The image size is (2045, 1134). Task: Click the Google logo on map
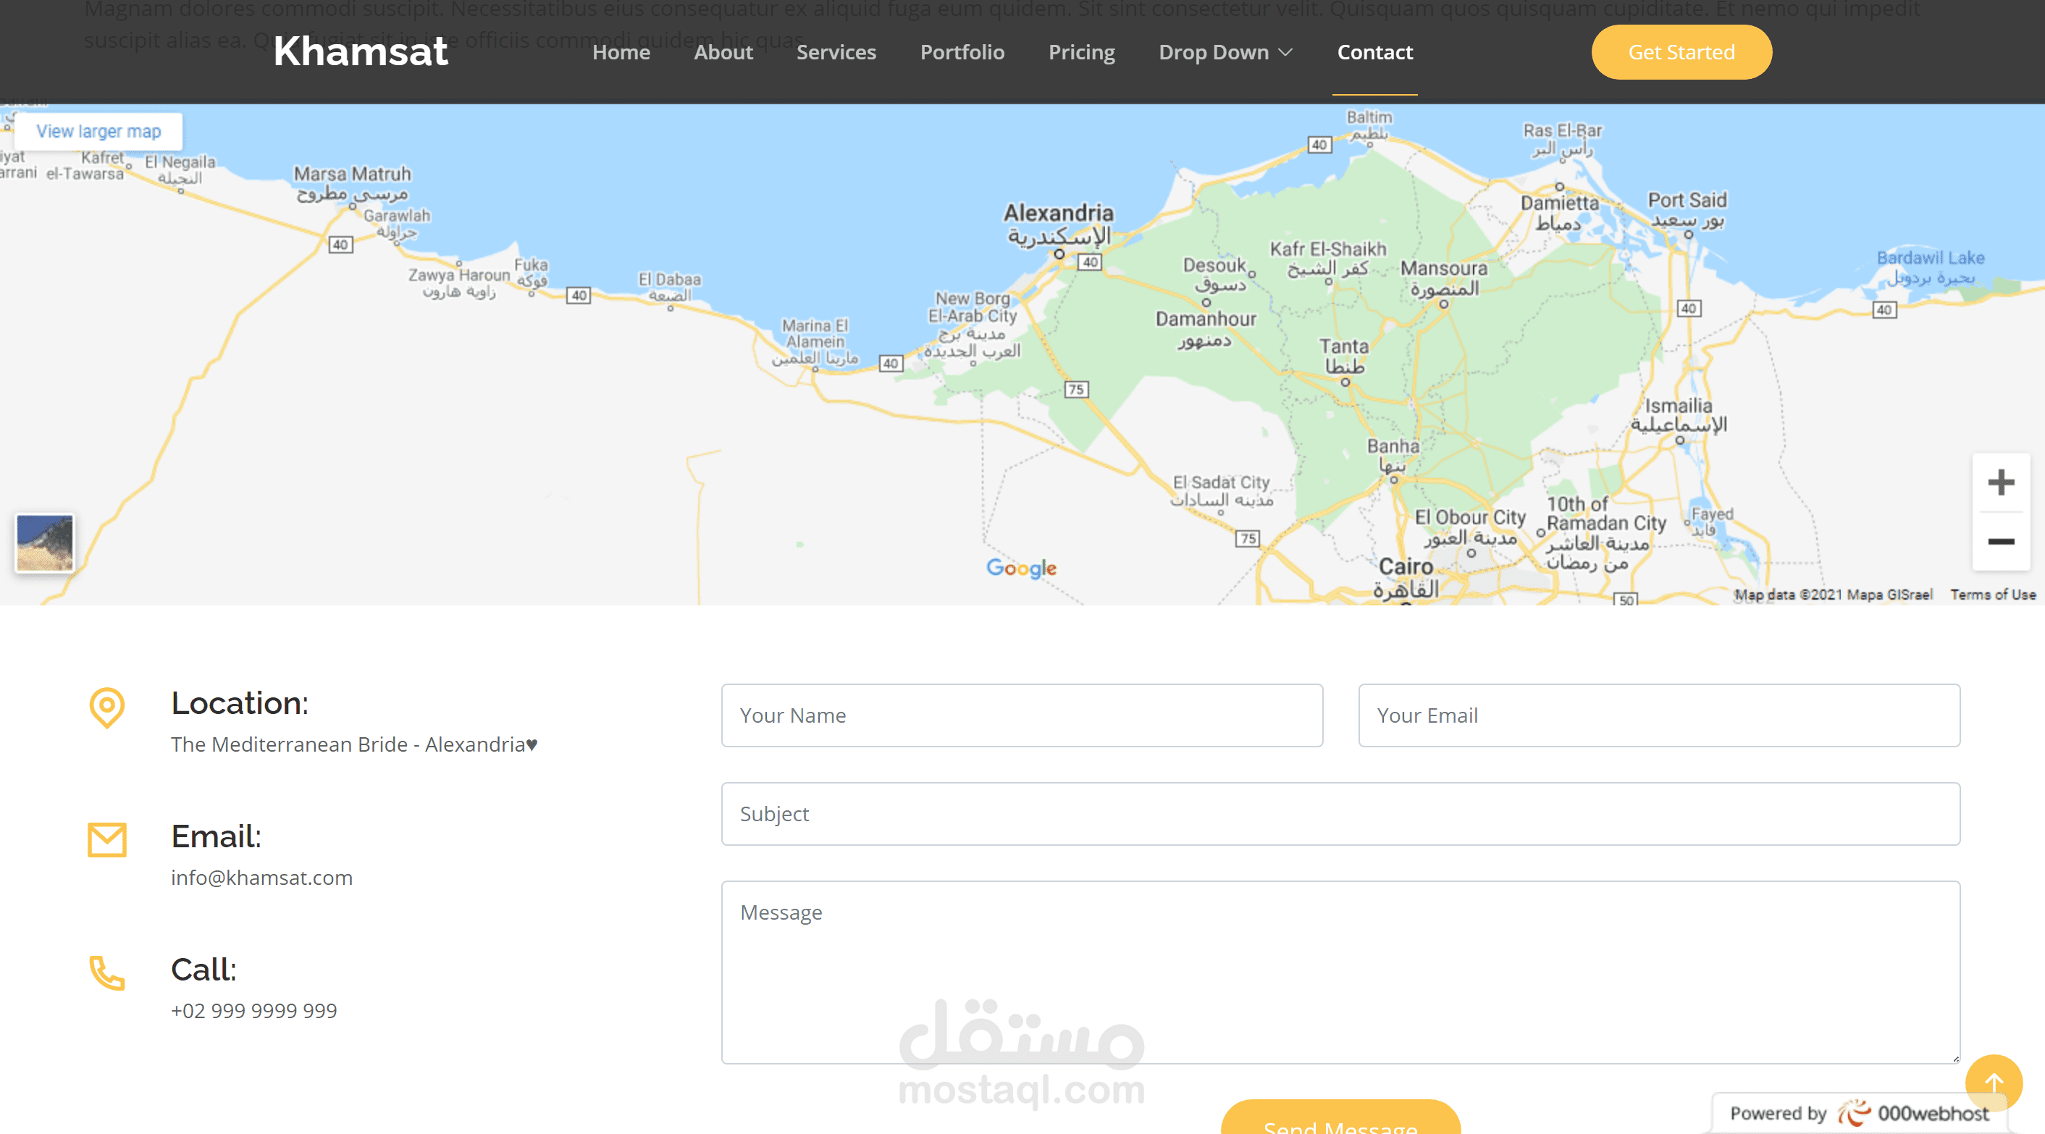click(x=1021, y=568)
